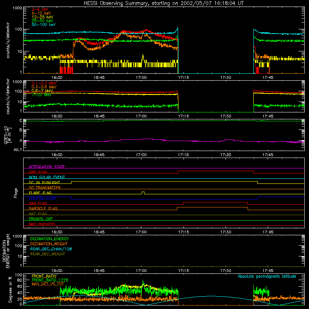Select the PARTICLE_FLAG label
Viewport: 309px width, 309px height.
point(43,208)
